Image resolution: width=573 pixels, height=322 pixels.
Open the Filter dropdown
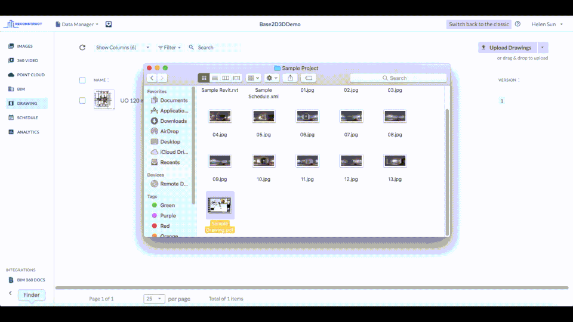coord(169,48)
